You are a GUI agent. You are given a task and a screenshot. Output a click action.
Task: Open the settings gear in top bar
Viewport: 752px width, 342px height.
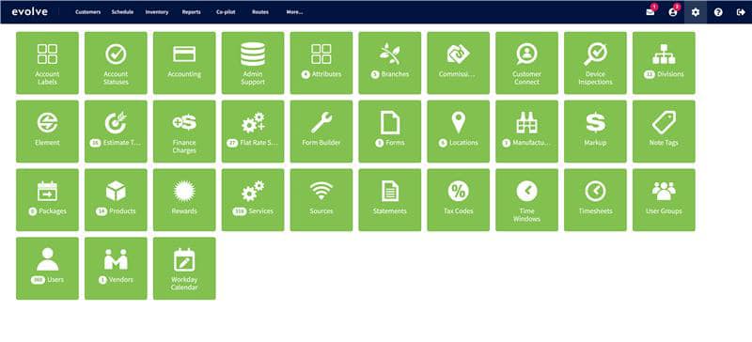click(696, 12)
